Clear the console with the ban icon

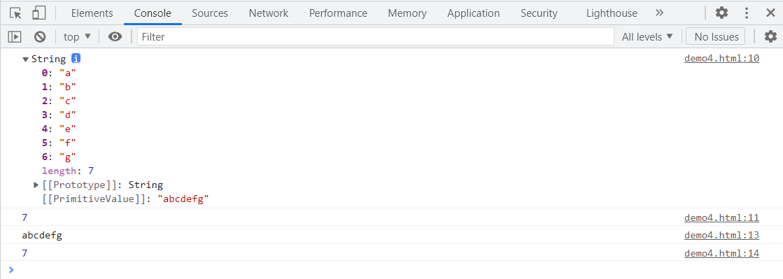(x=40, y=36)
